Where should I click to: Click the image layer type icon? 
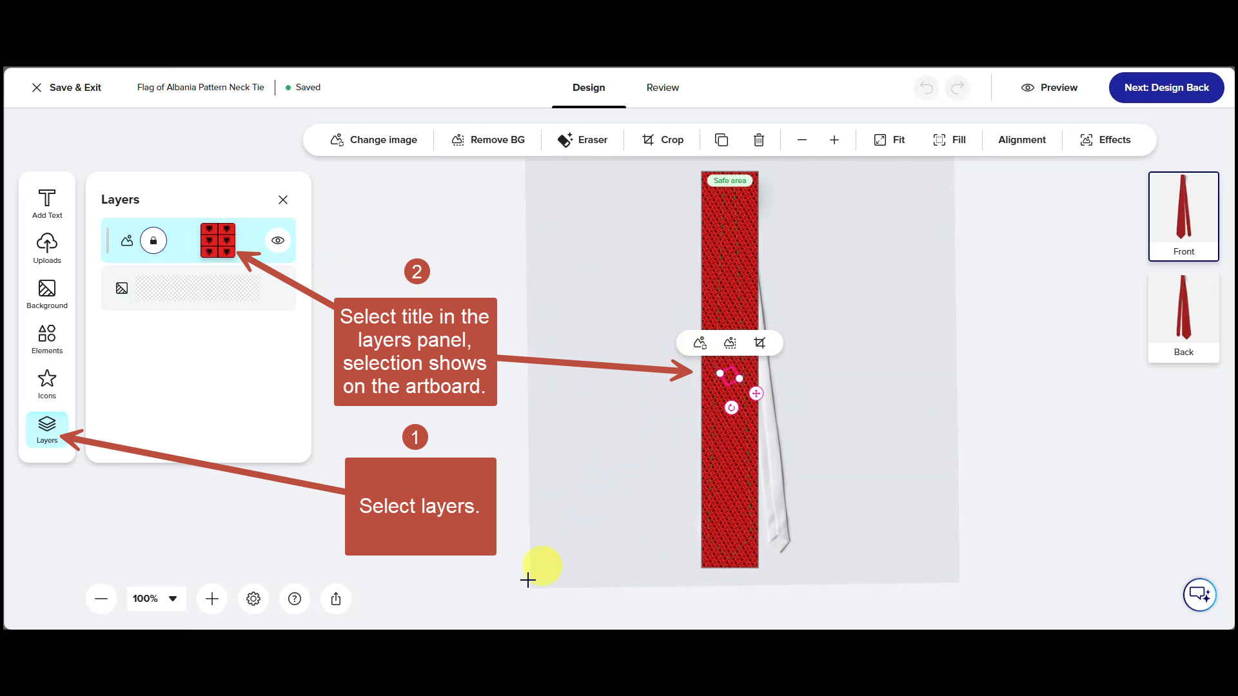[x=127, y=240]
